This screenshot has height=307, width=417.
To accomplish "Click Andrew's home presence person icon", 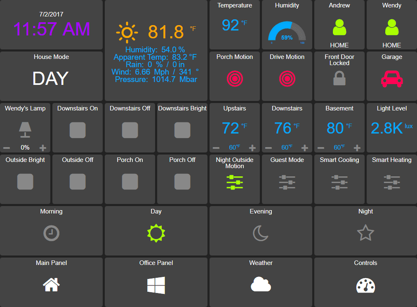I will tap(339, 27).
